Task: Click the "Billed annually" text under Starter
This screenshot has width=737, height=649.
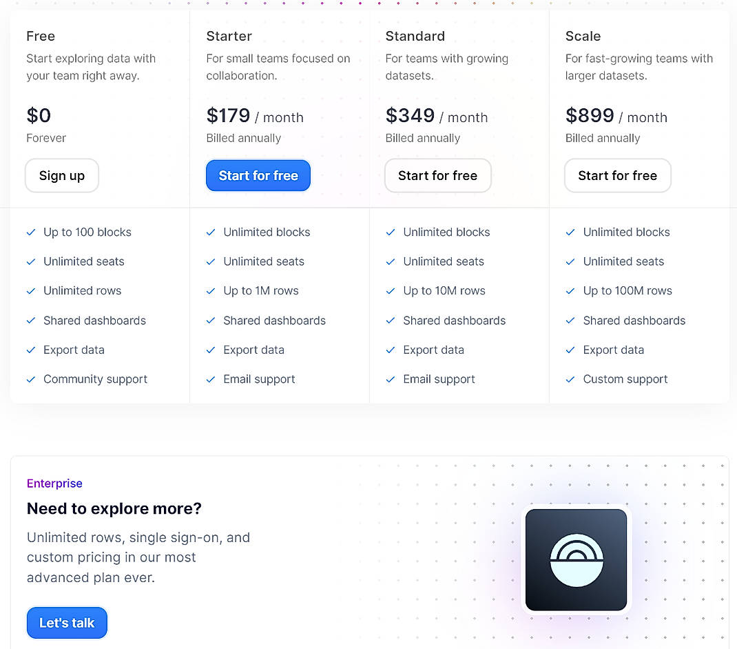Action: [x=242, y=138]
